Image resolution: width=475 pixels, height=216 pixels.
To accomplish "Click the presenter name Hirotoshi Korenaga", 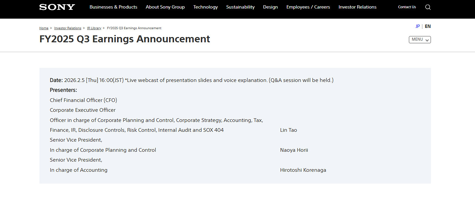I will pos(303,170).
